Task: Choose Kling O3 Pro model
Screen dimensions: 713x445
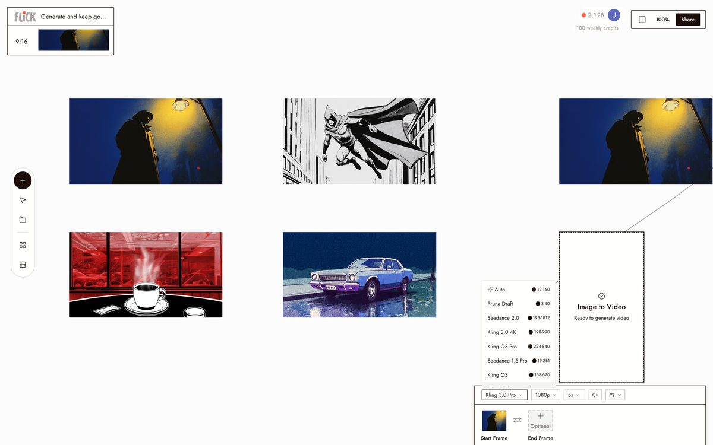Action: pyautogui.click(x=519, y=347)
